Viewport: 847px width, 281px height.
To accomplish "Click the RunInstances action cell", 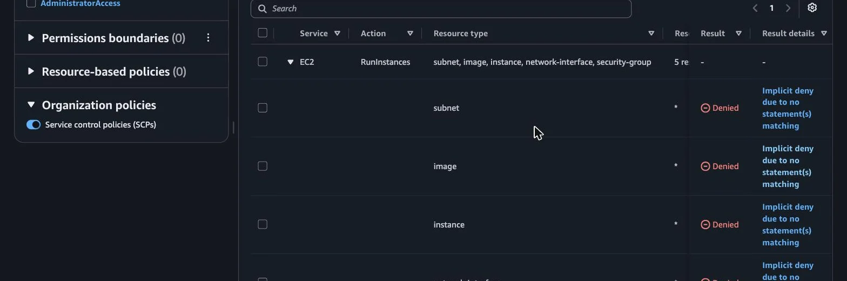I will (385, 62).
